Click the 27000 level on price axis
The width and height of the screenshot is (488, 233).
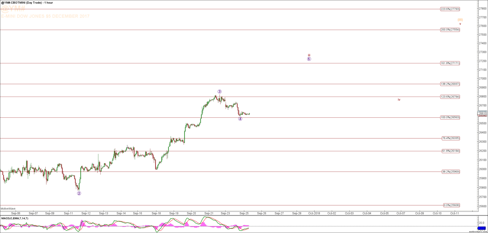click(x=483, y=79)
